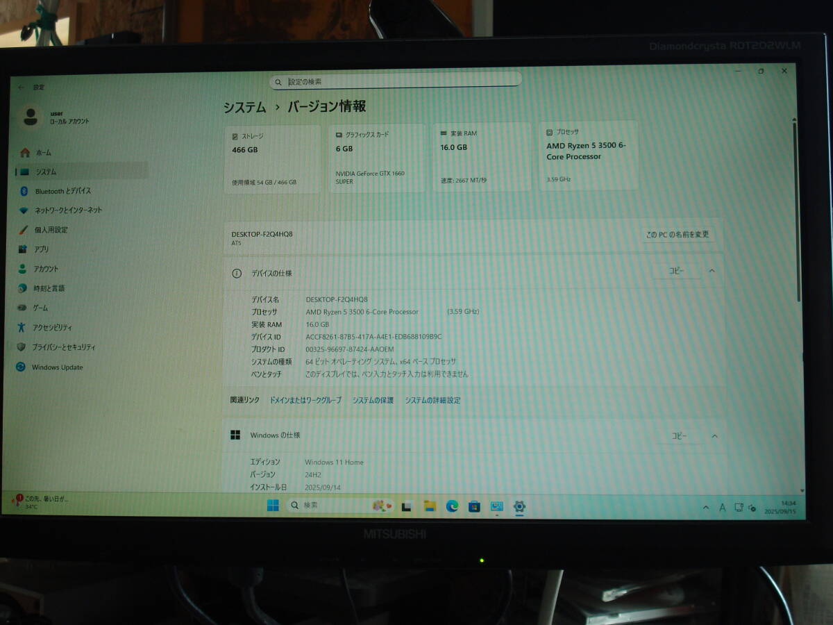Select the プロセッサ AMD Ryzen 5 card
The image size is (833, 625).
click(x=589, y=156)
